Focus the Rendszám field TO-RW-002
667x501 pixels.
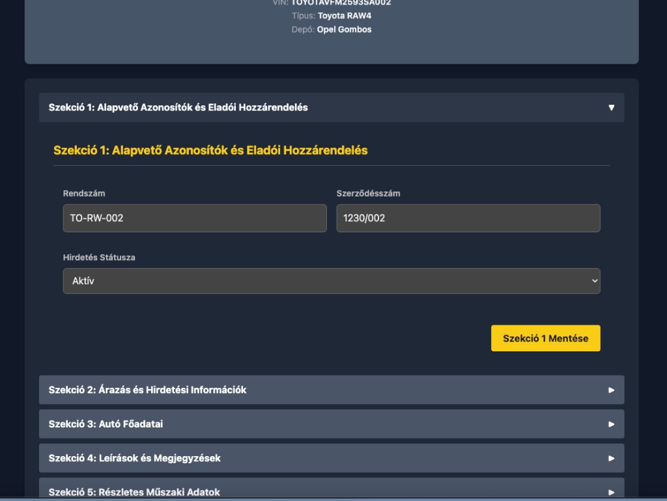[x=195, y=218]
